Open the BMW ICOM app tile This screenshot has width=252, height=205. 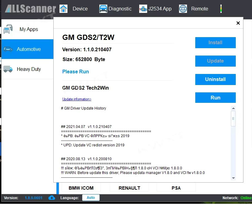point(81,188)
